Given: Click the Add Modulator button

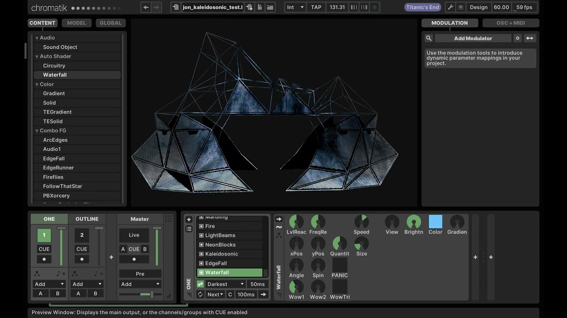Looking at the screenshot, I should (473, 38).
